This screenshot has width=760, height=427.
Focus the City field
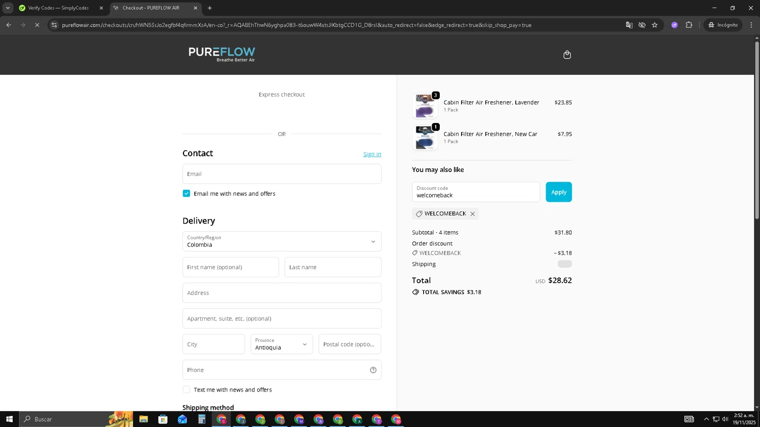point(214,344)
